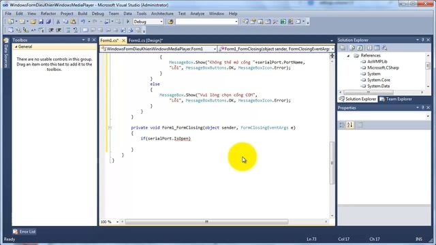Open the Architecture menu
The image size is (436, 245).
coord(162,14)
